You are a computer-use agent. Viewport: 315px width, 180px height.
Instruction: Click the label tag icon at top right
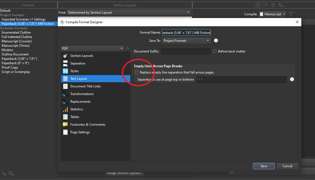[265, 5]
